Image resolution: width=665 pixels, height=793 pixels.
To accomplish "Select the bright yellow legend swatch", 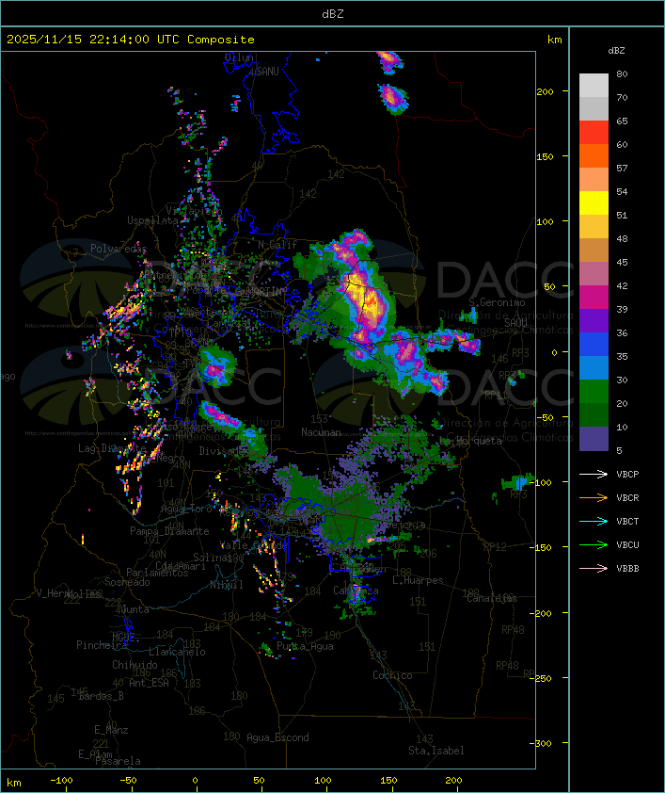I will point(594,203).
